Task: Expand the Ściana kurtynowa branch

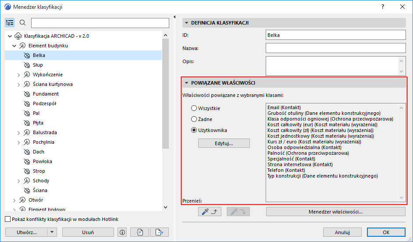Action: click(x=19, y=85)
